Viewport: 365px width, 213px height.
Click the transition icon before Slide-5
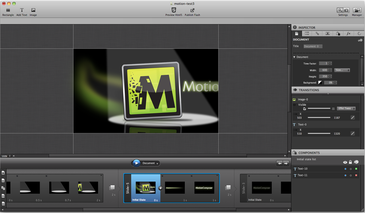[x=112, y=188]
